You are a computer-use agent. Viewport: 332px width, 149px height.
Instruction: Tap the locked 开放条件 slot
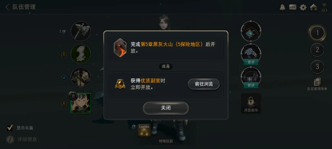251,103
